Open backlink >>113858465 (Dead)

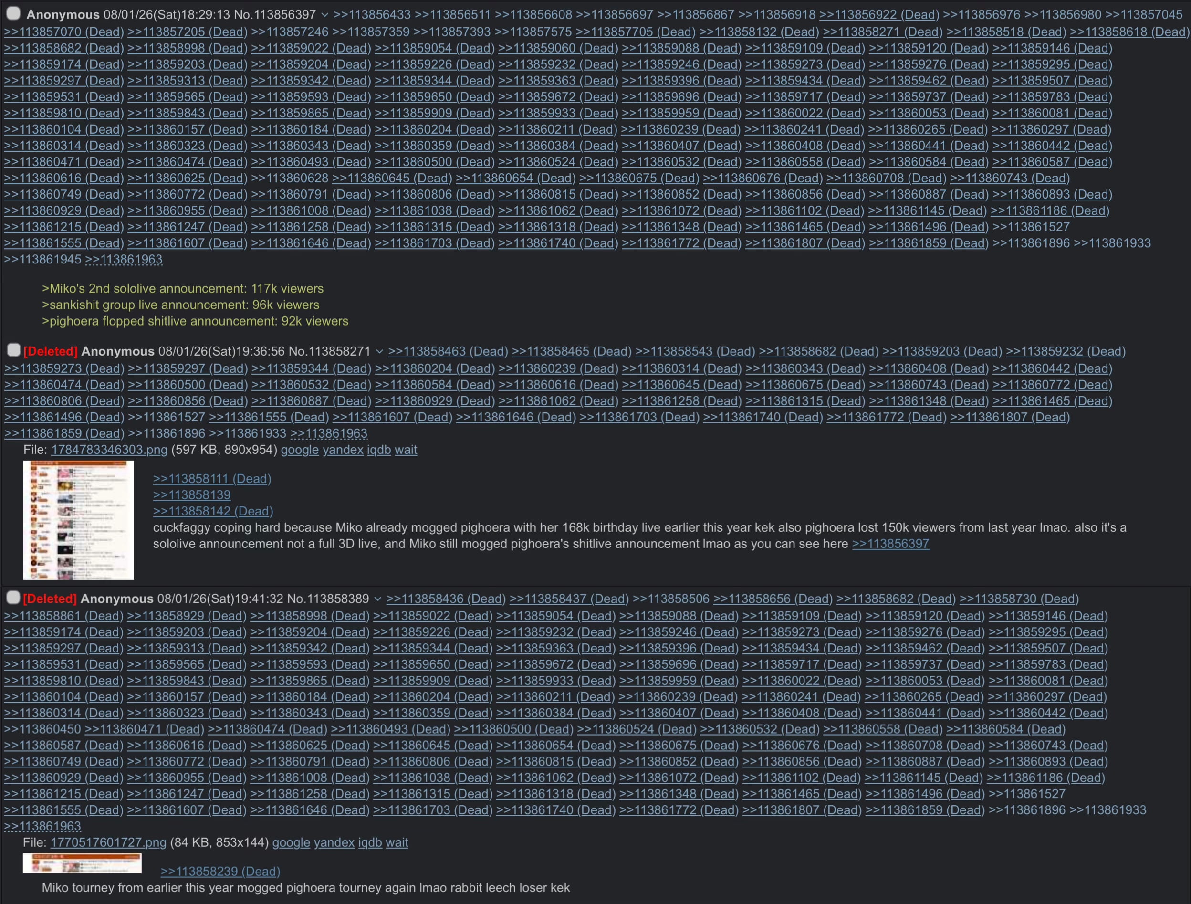(x=571, y=352)
